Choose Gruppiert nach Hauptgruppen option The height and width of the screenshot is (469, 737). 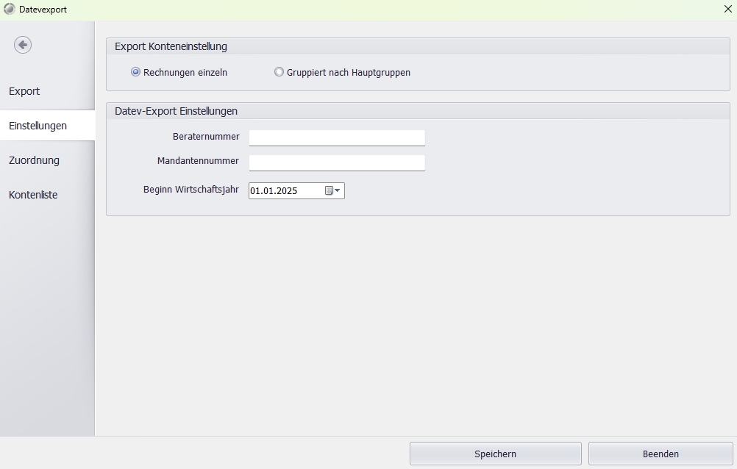coord(279,72)
